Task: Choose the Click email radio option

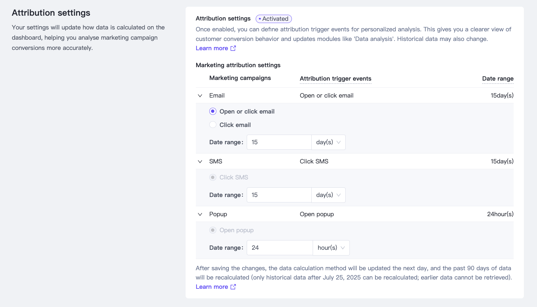Action: [213, 125]
